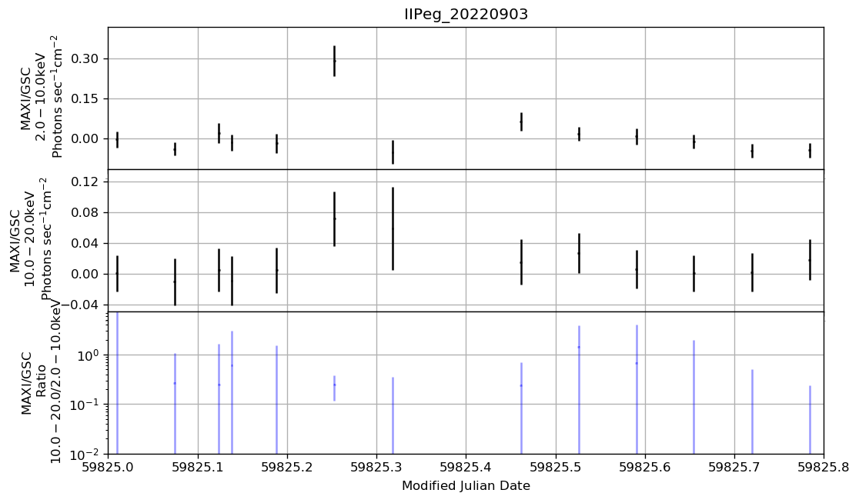This screenshot has width=859, height=503.
Task: Select the ratio data point near 59825.07
Action: pos(175,383)
